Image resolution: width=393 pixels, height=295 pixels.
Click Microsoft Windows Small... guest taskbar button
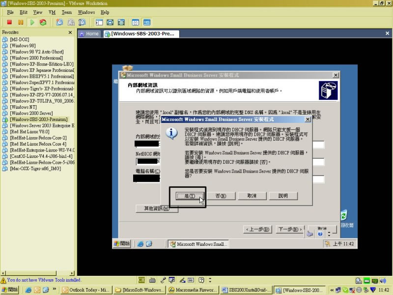[x=198, y=244]
